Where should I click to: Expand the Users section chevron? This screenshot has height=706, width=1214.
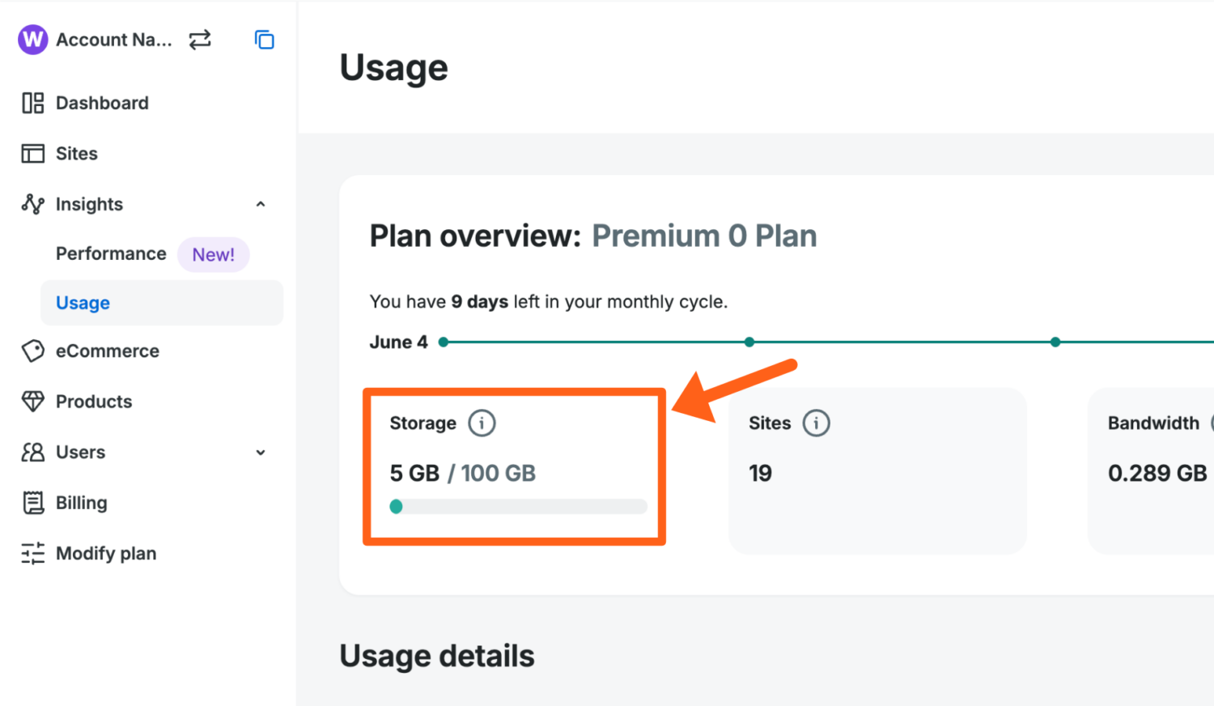click(x=260, y=453)
